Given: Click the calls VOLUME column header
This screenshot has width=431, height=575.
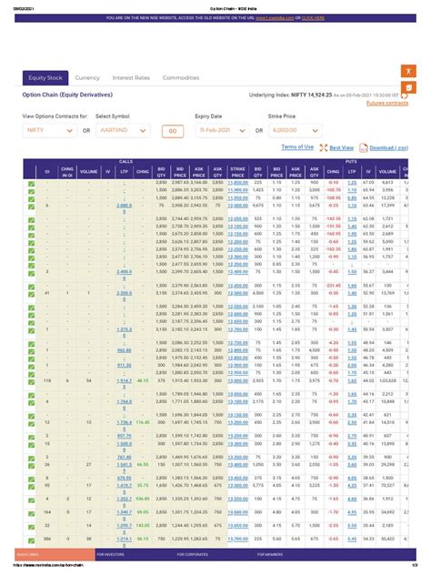Looking at the screenshot, I should (x=89, y=172).
